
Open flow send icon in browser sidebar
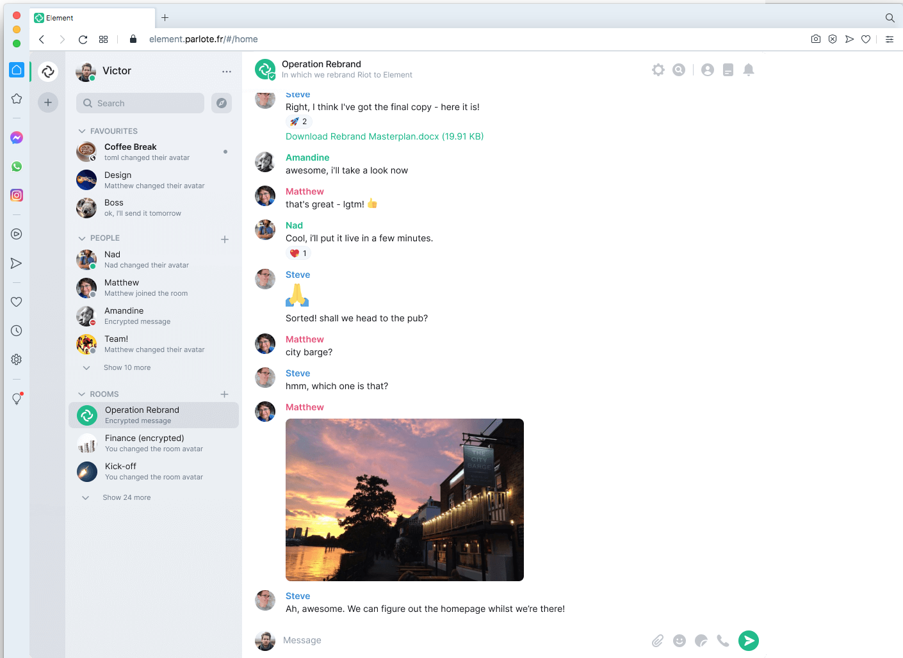tap(17, 263)
